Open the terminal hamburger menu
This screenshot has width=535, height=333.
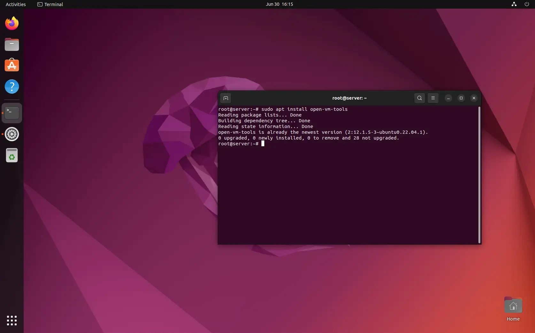coord(433,98)
